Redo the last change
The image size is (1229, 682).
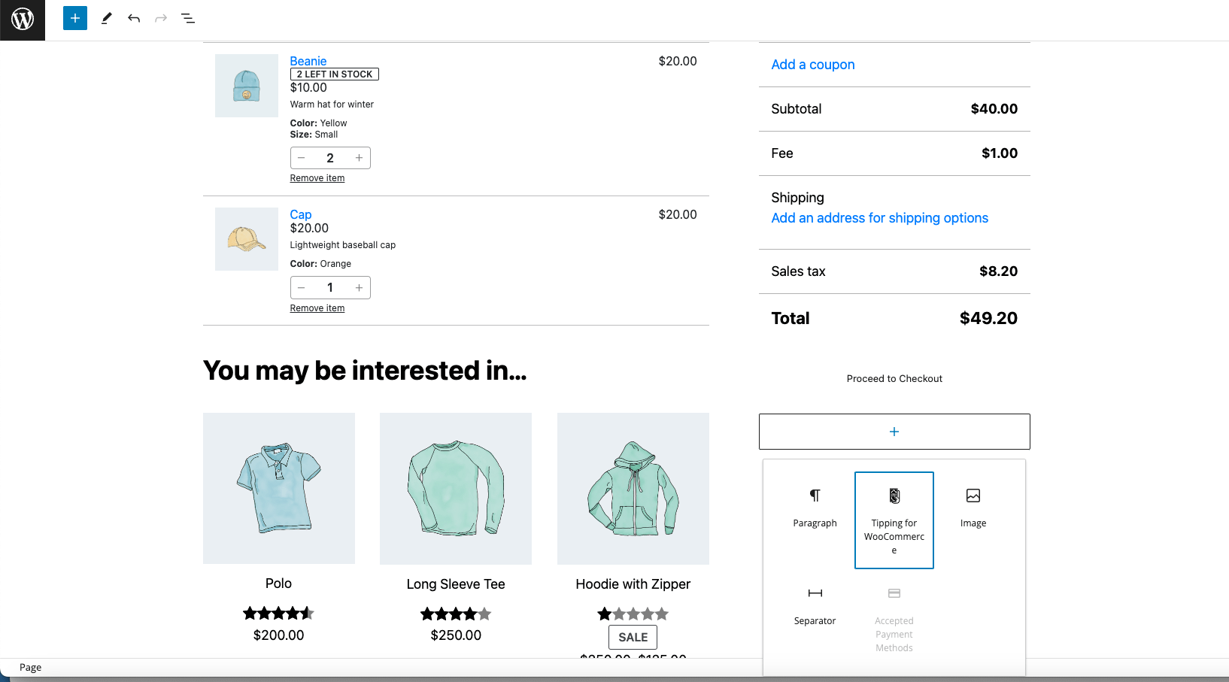(160, 18)
